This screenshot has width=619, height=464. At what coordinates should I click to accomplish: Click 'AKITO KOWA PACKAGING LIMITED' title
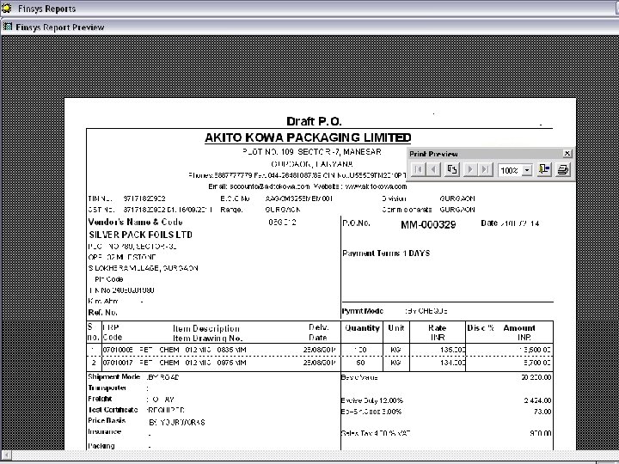pyautogui.click(x=308, y=137)
